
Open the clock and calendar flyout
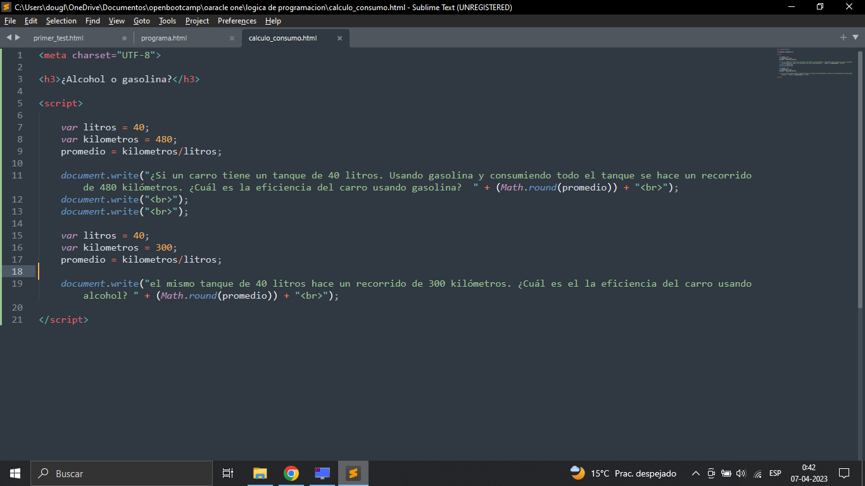pyautogui.click(x=809, y=473)
